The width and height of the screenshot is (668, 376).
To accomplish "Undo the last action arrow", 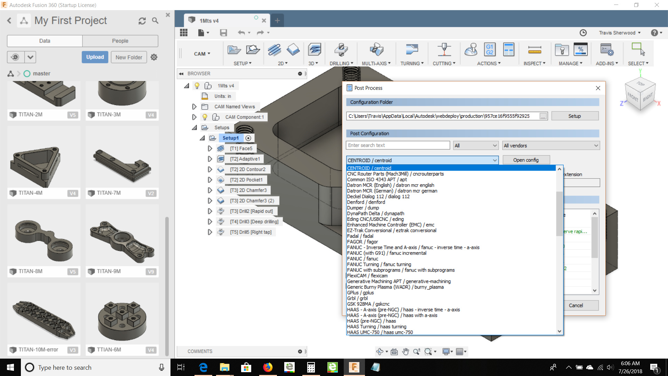I will [241, 33].
